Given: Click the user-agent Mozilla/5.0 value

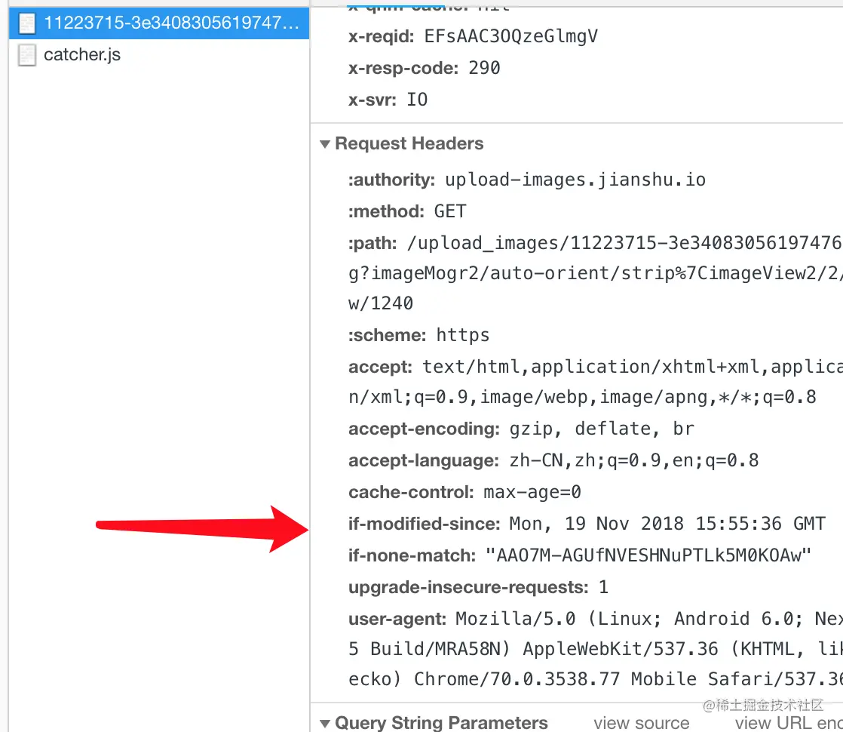Looking at the screenshot, I should point(596,648).
